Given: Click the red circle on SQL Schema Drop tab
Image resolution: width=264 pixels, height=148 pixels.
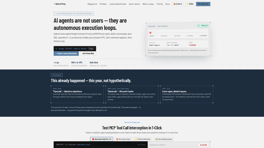Looking at the screenshot, I should click(117, 139).
